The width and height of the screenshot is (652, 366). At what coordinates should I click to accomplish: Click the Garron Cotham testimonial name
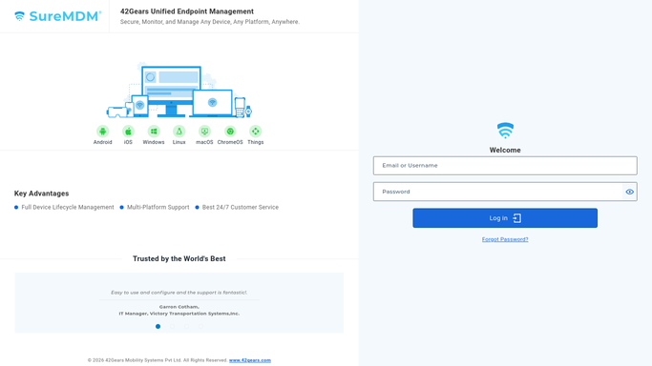pos(179,307)
